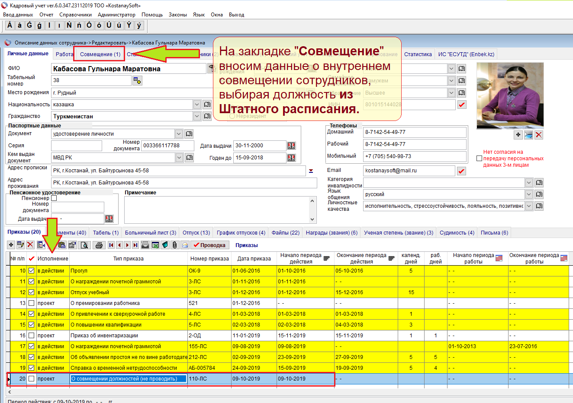This screenshot has width=573, height=403.
Task: Expand the Язык общения dropdown
Action: [529, 194]
